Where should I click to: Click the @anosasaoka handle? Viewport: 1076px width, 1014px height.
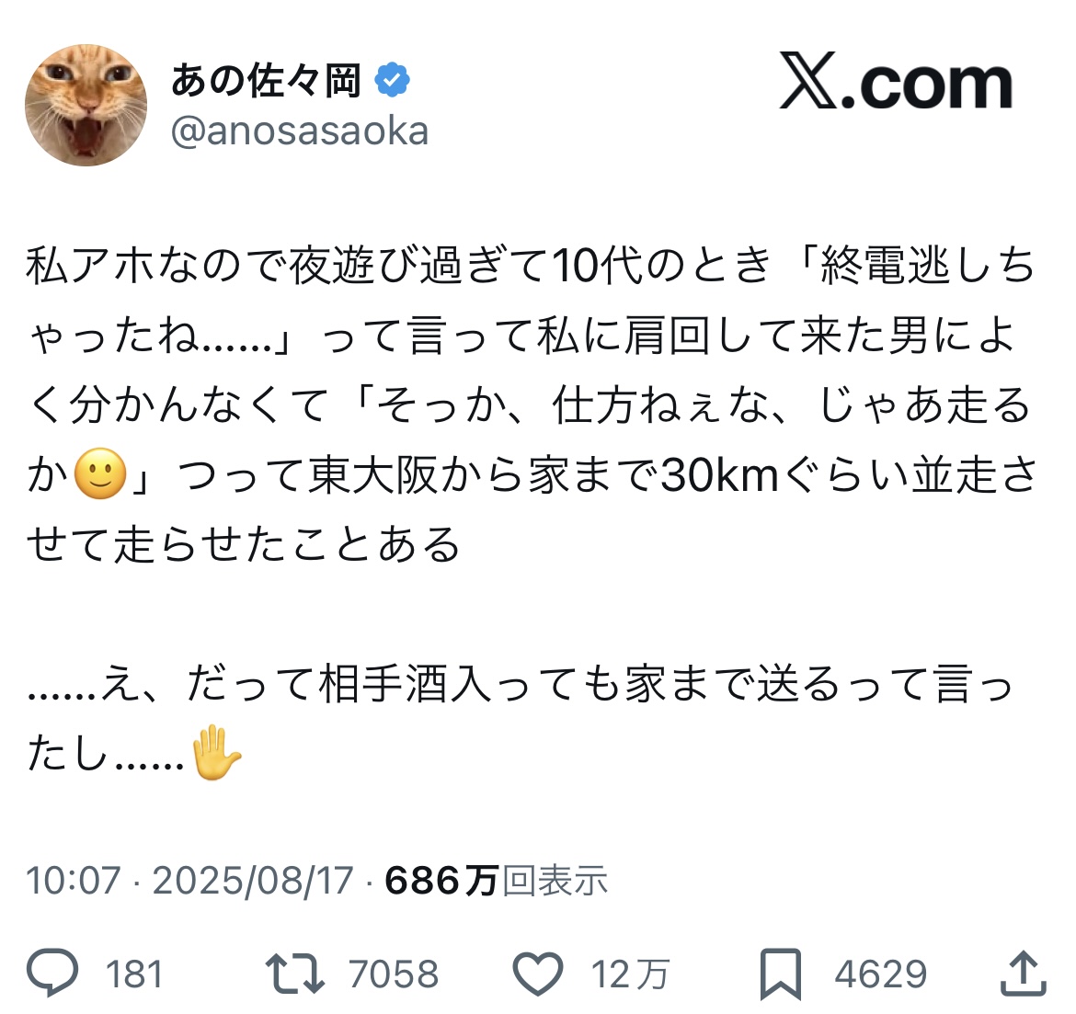[x=300, y=131]
